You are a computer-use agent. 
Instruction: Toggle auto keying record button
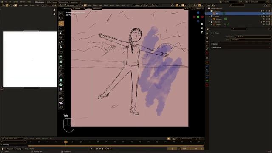point(91,149)
